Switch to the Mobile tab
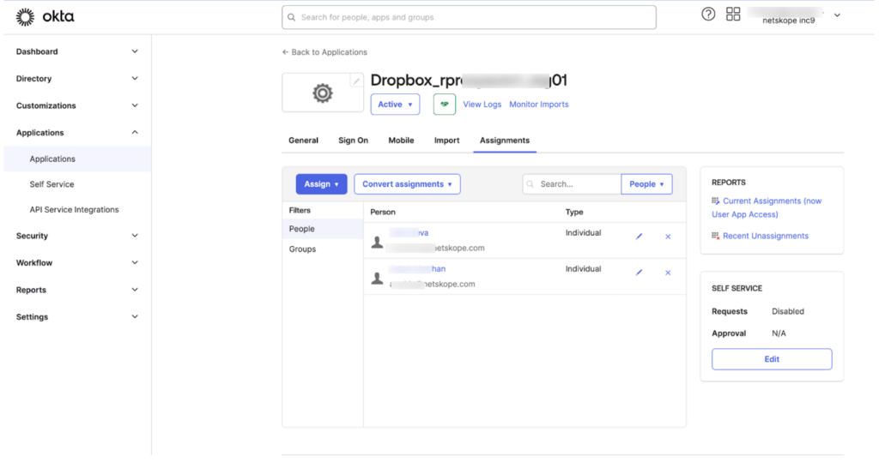879x462 pixels. click(402, 140)
